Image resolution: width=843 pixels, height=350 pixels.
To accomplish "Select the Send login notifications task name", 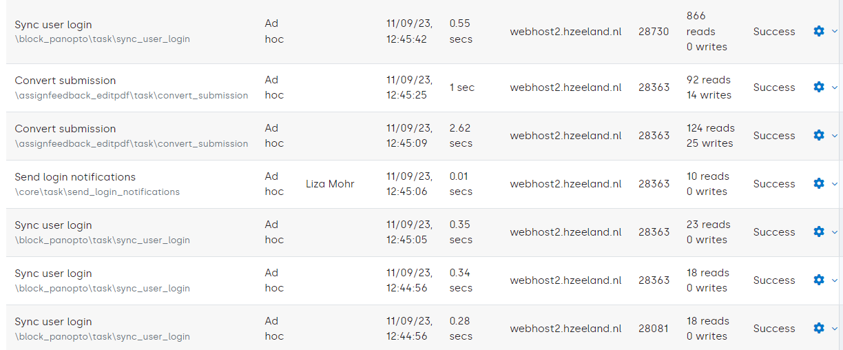I will click(x=75, y=177).
